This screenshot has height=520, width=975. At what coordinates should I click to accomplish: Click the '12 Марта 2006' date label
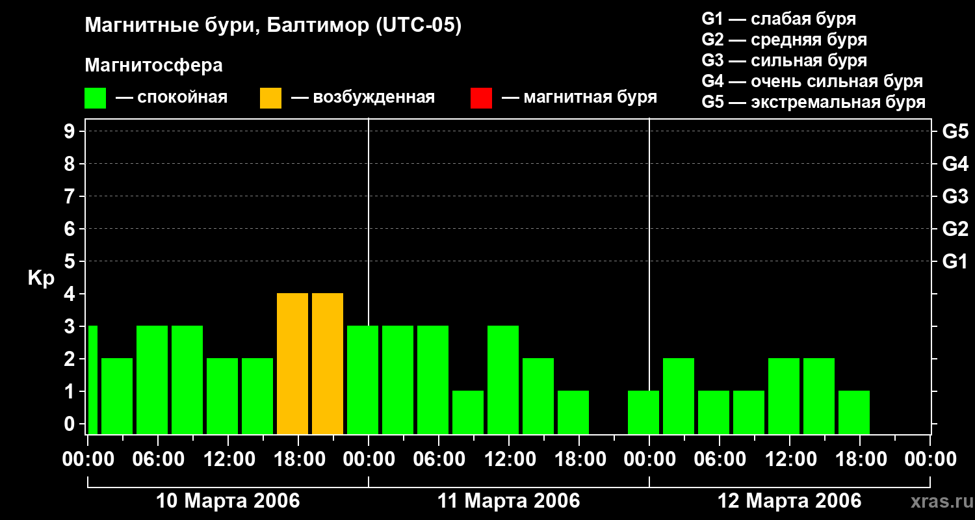tap(790, 501)
